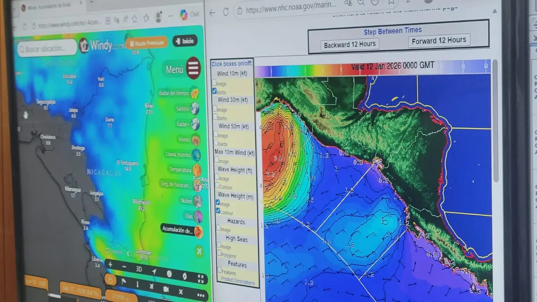This screenshot has height=302, width=537.
Task: Go back in the NOAA browser window
Action: point(213,13)
